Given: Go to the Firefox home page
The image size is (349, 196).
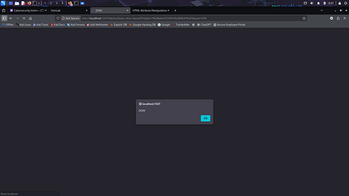Looking at the screenshot, I should (30, 18).
